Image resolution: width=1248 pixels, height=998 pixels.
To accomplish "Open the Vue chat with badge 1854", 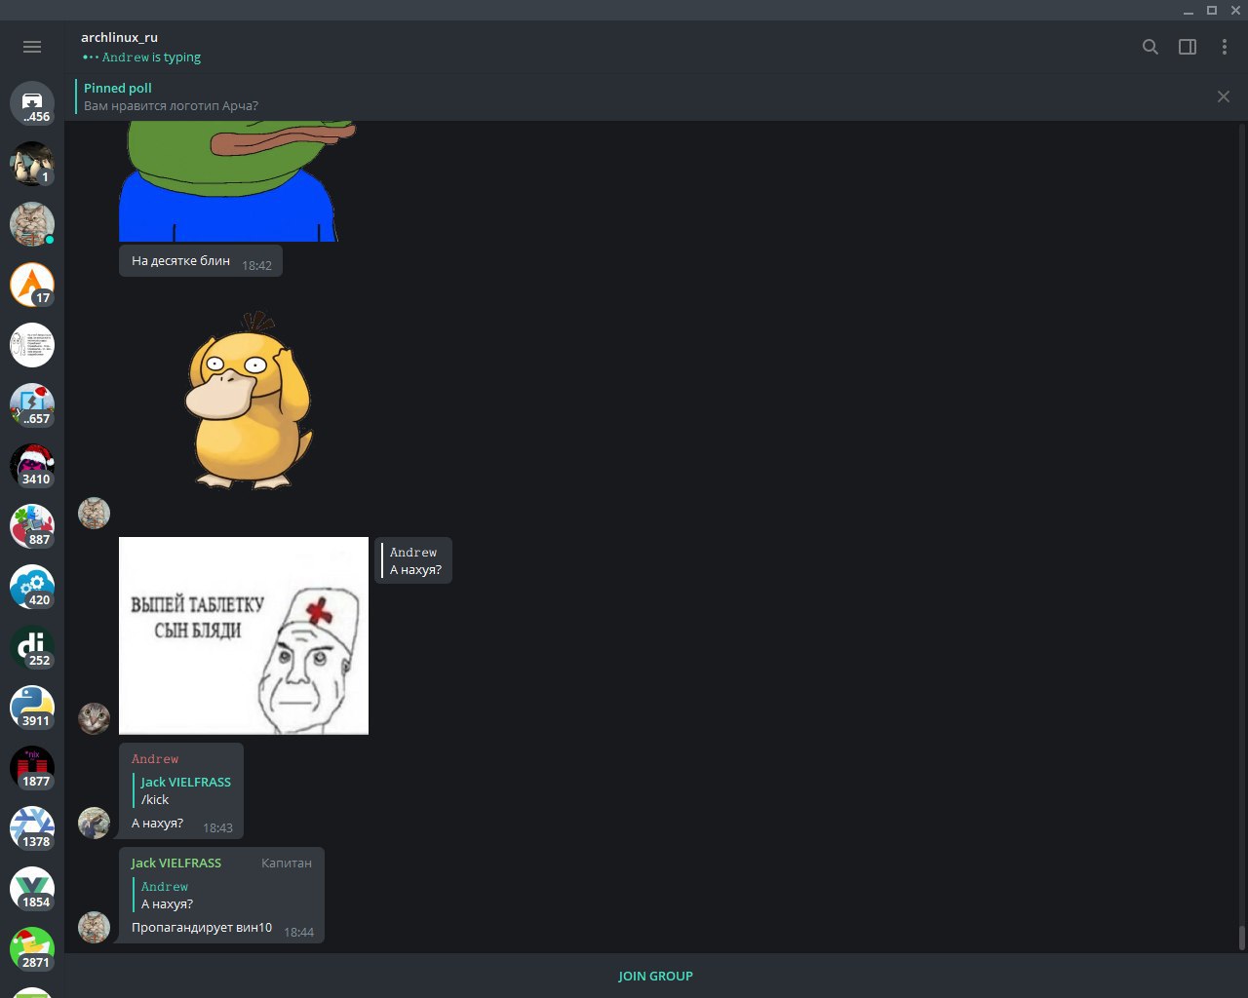I will (32, 889).
